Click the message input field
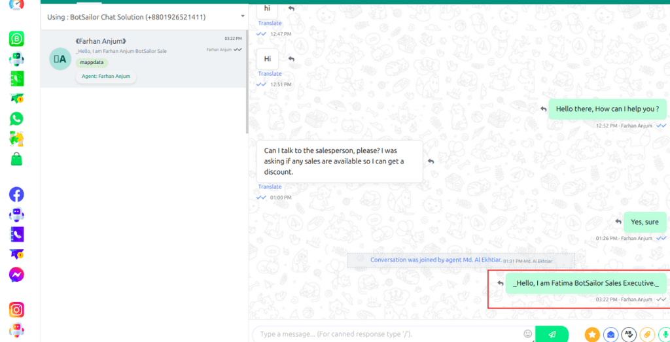670x342 pixels. 386,334
